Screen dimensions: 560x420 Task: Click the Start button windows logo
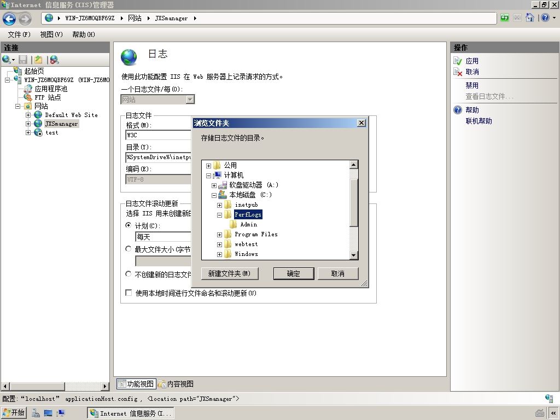[x=6, y=412]
